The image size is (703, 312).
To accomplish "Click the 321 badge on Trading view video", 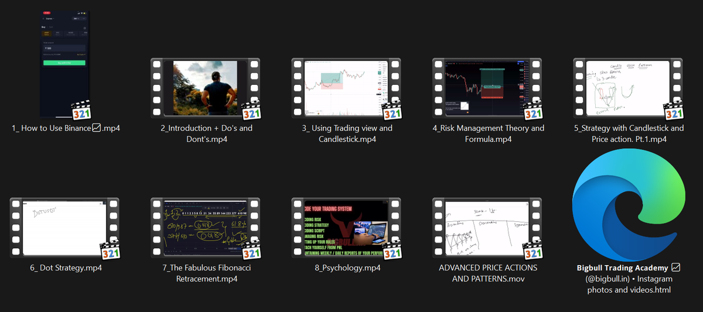I will coord(392,110).
